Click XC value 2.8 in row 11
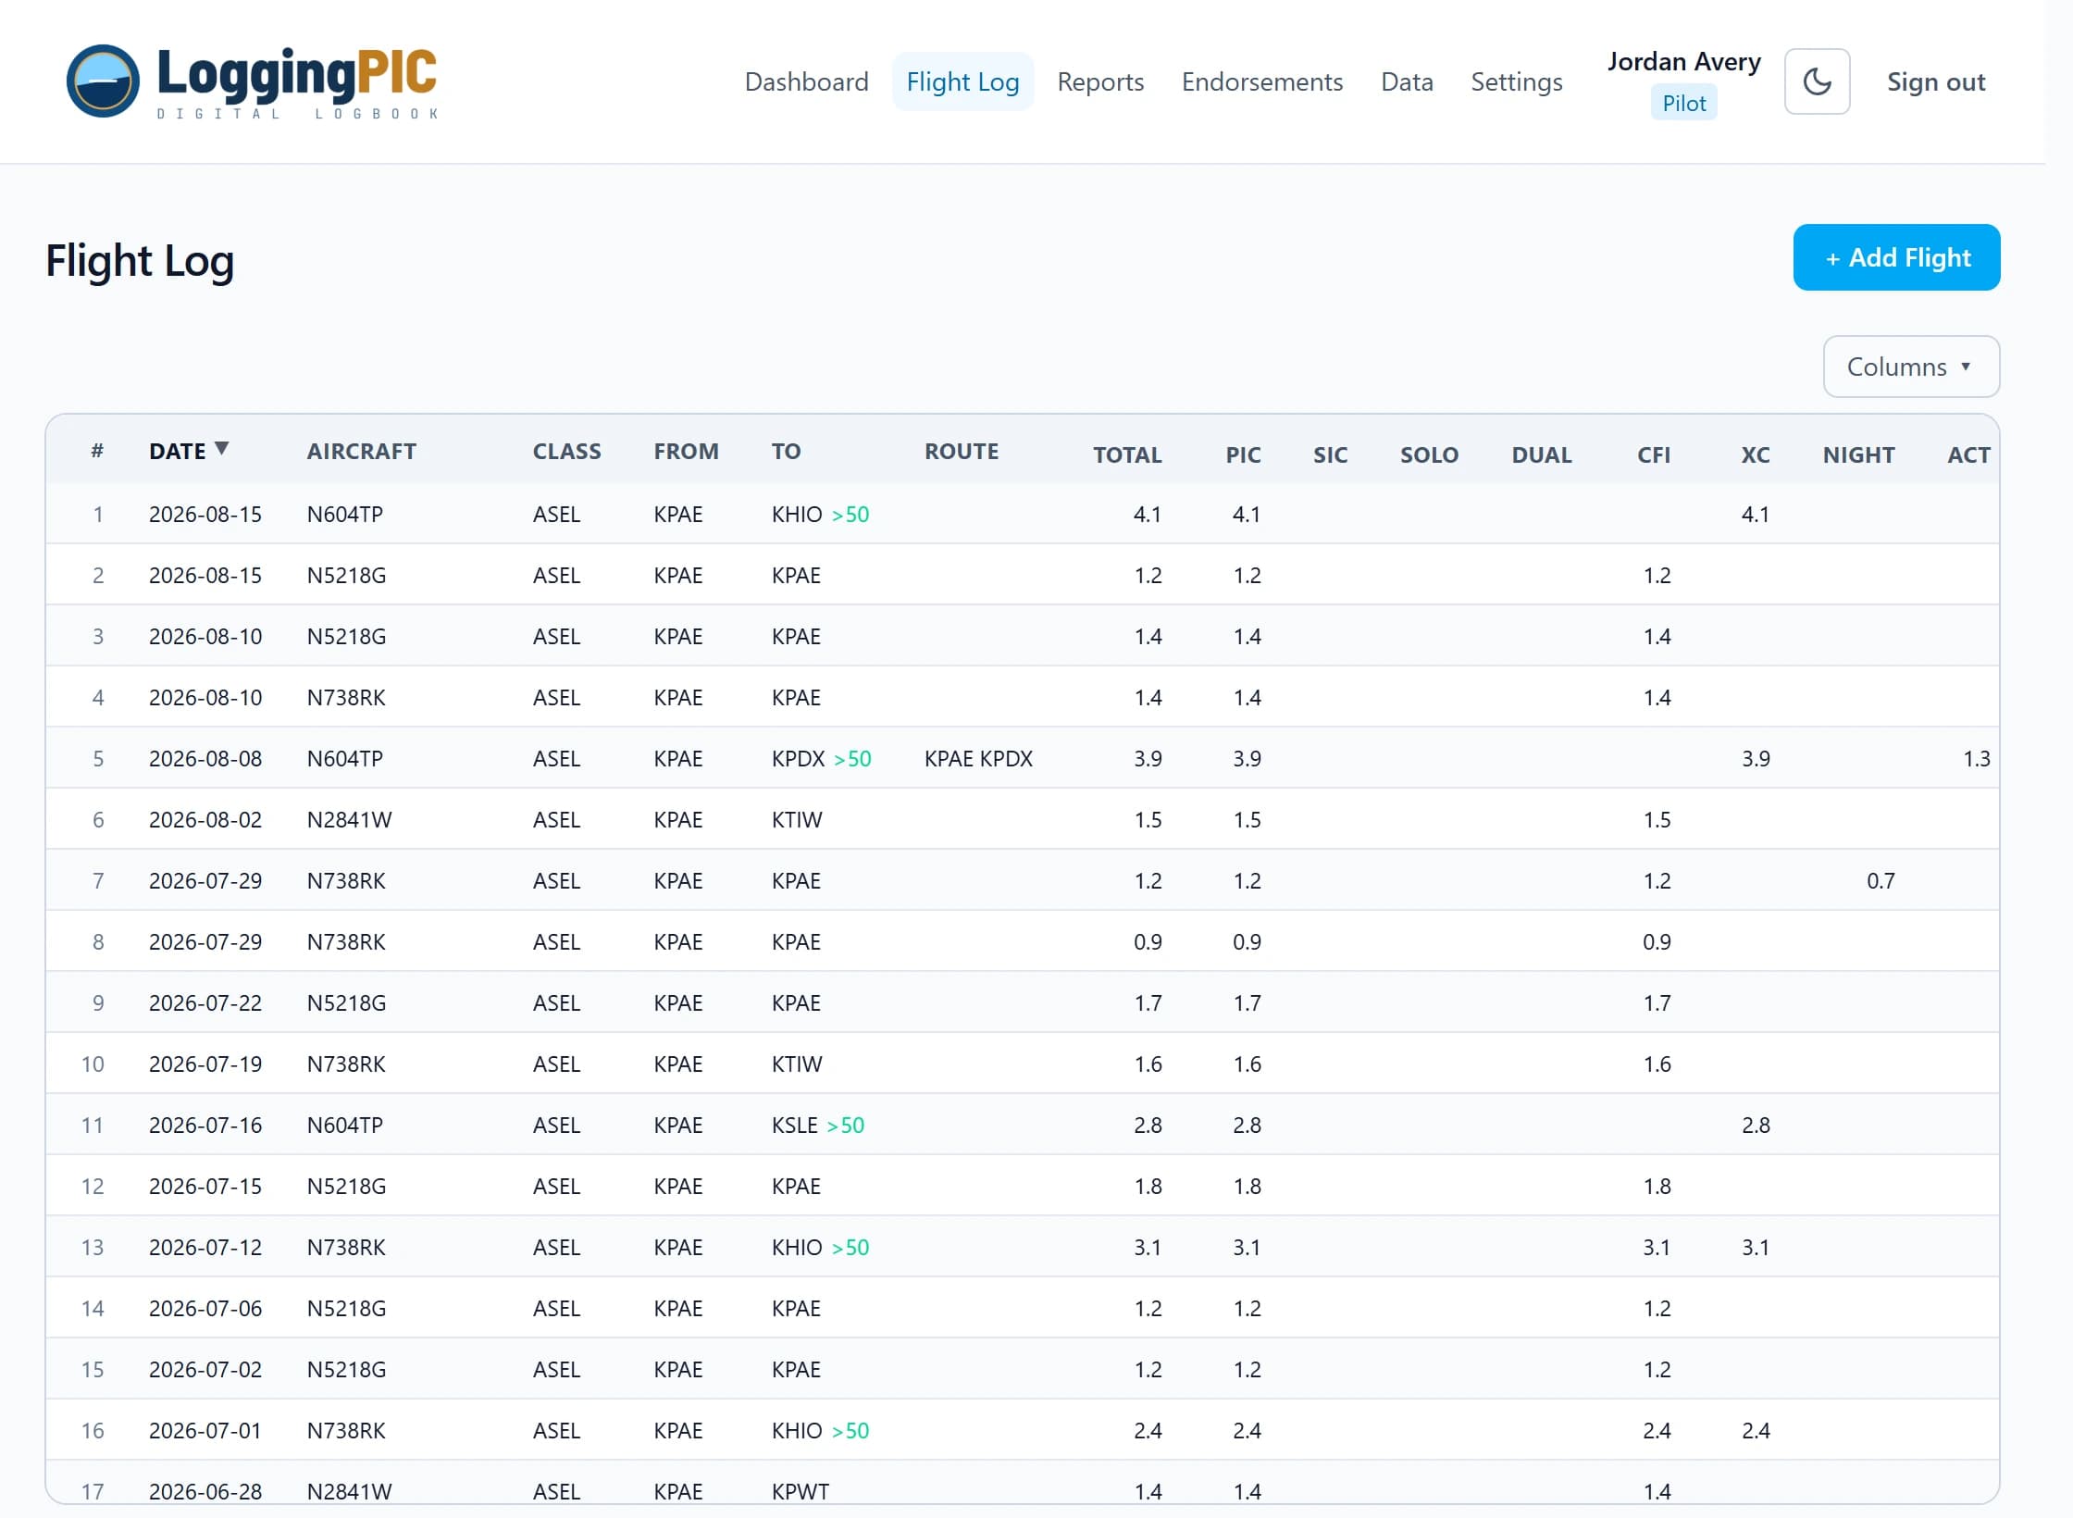2073x1518 pixels. pos(1756,1125)
